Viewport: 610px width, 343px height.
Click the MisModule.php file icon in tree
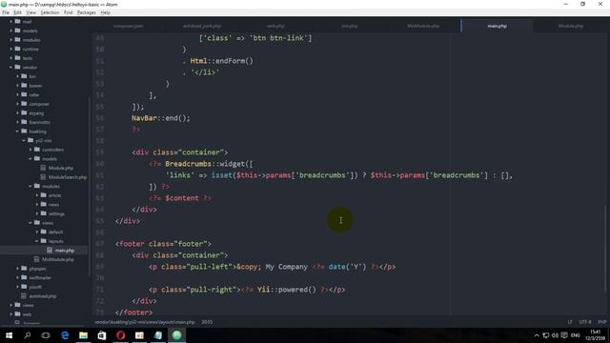tap(36, 259)
